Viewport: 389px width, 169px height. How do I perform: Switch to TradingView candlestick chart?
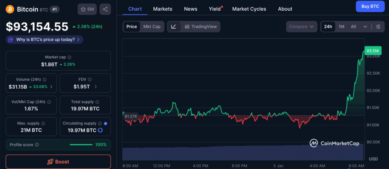coord(201,27)
